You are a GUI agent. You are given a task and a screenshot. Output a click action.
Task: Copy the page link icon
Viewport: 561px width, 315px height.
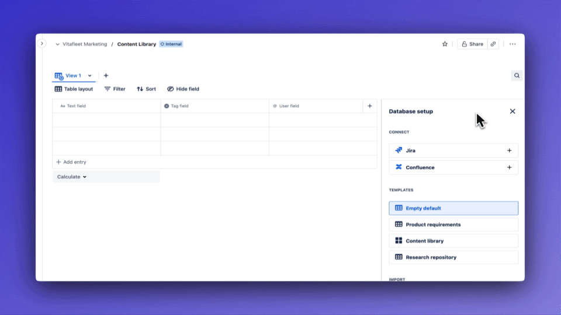(x=493, y=44)
